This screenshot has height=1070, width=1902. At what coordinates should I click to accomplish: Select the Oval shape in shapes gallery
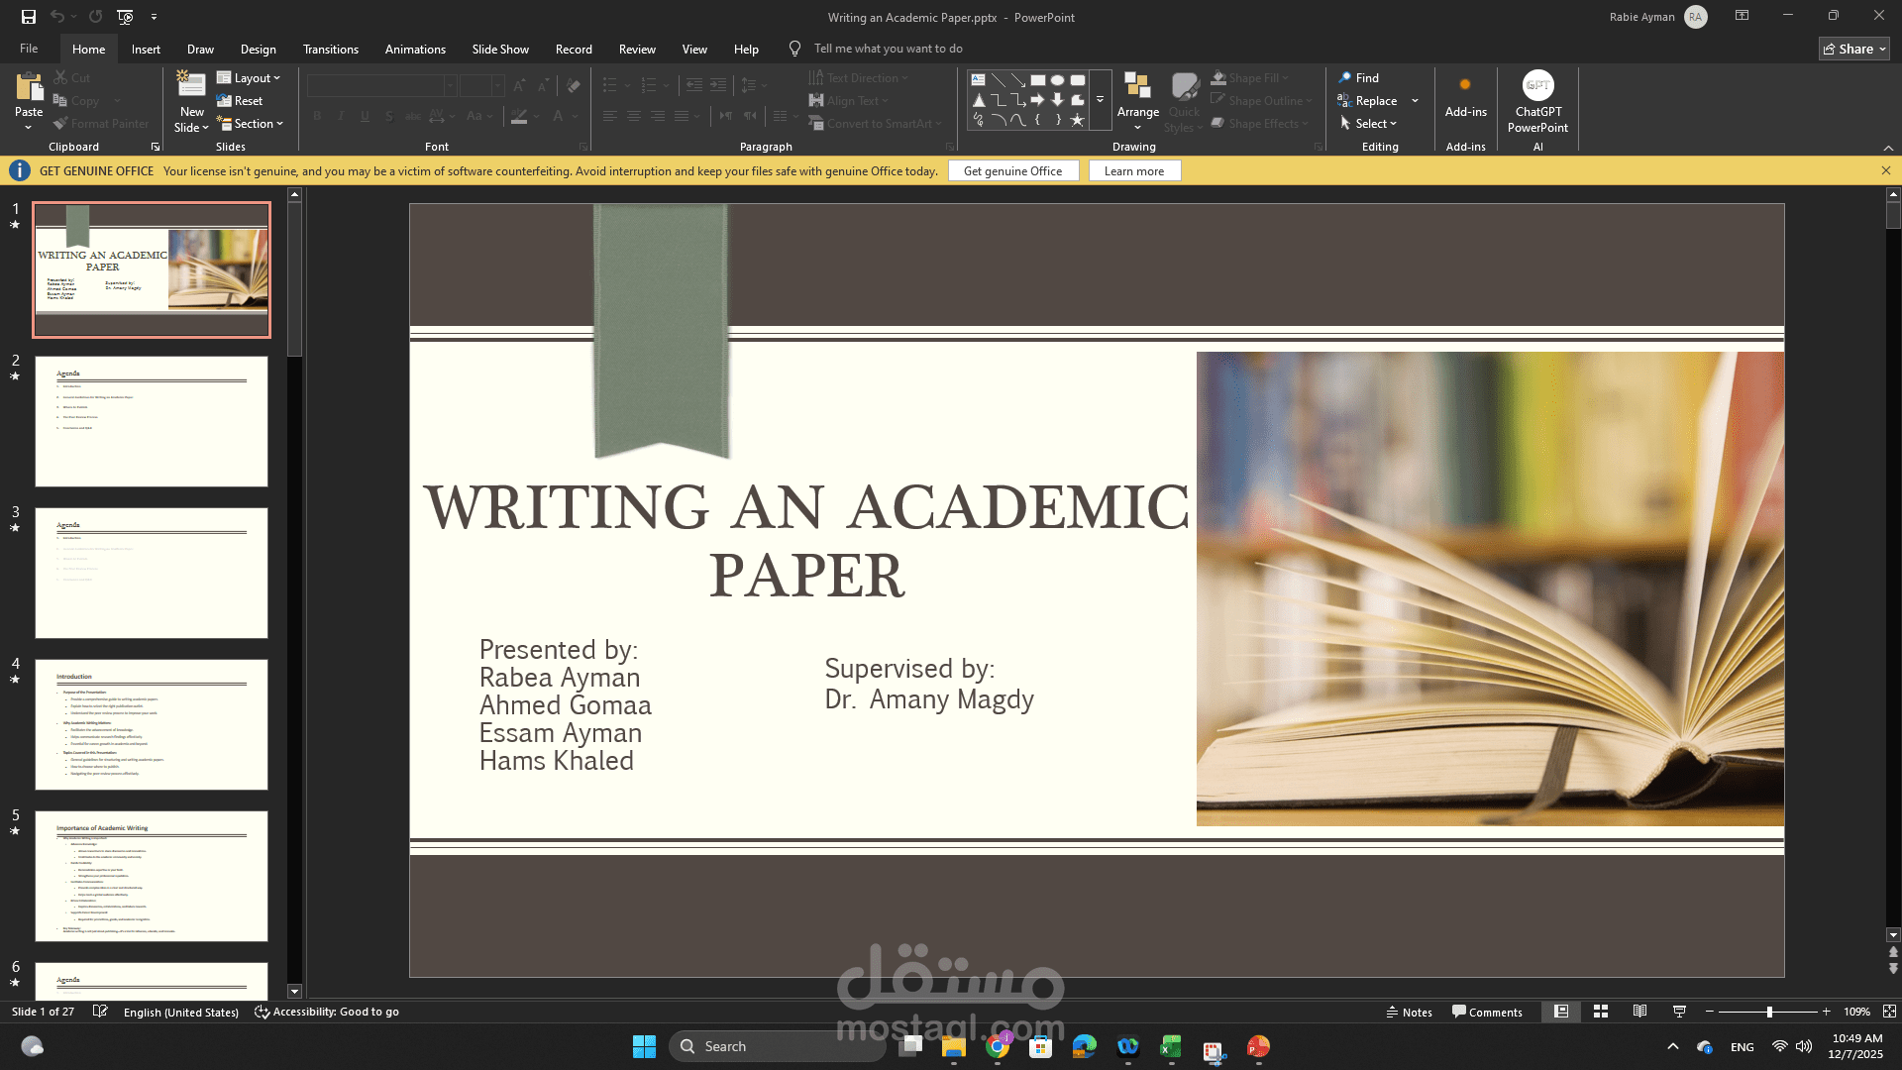(x=1057, y=80)
